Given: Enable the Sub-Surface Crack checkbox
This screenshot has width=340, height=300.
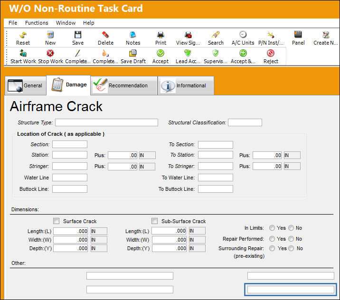Looking at the screenshot, I should click(x=155, y=221).
